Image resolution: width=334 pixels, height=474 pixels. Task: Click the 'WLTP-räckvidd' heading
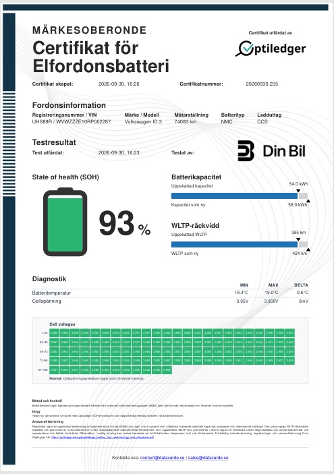(x=195, y=225)
